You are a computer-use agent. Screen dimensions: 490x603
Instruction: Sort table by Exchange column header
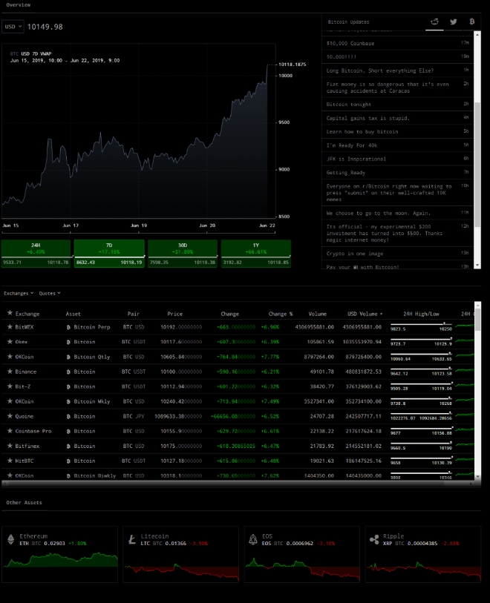click(27, 314)
